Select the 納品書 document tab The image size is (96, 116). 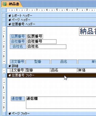point(12,4)
